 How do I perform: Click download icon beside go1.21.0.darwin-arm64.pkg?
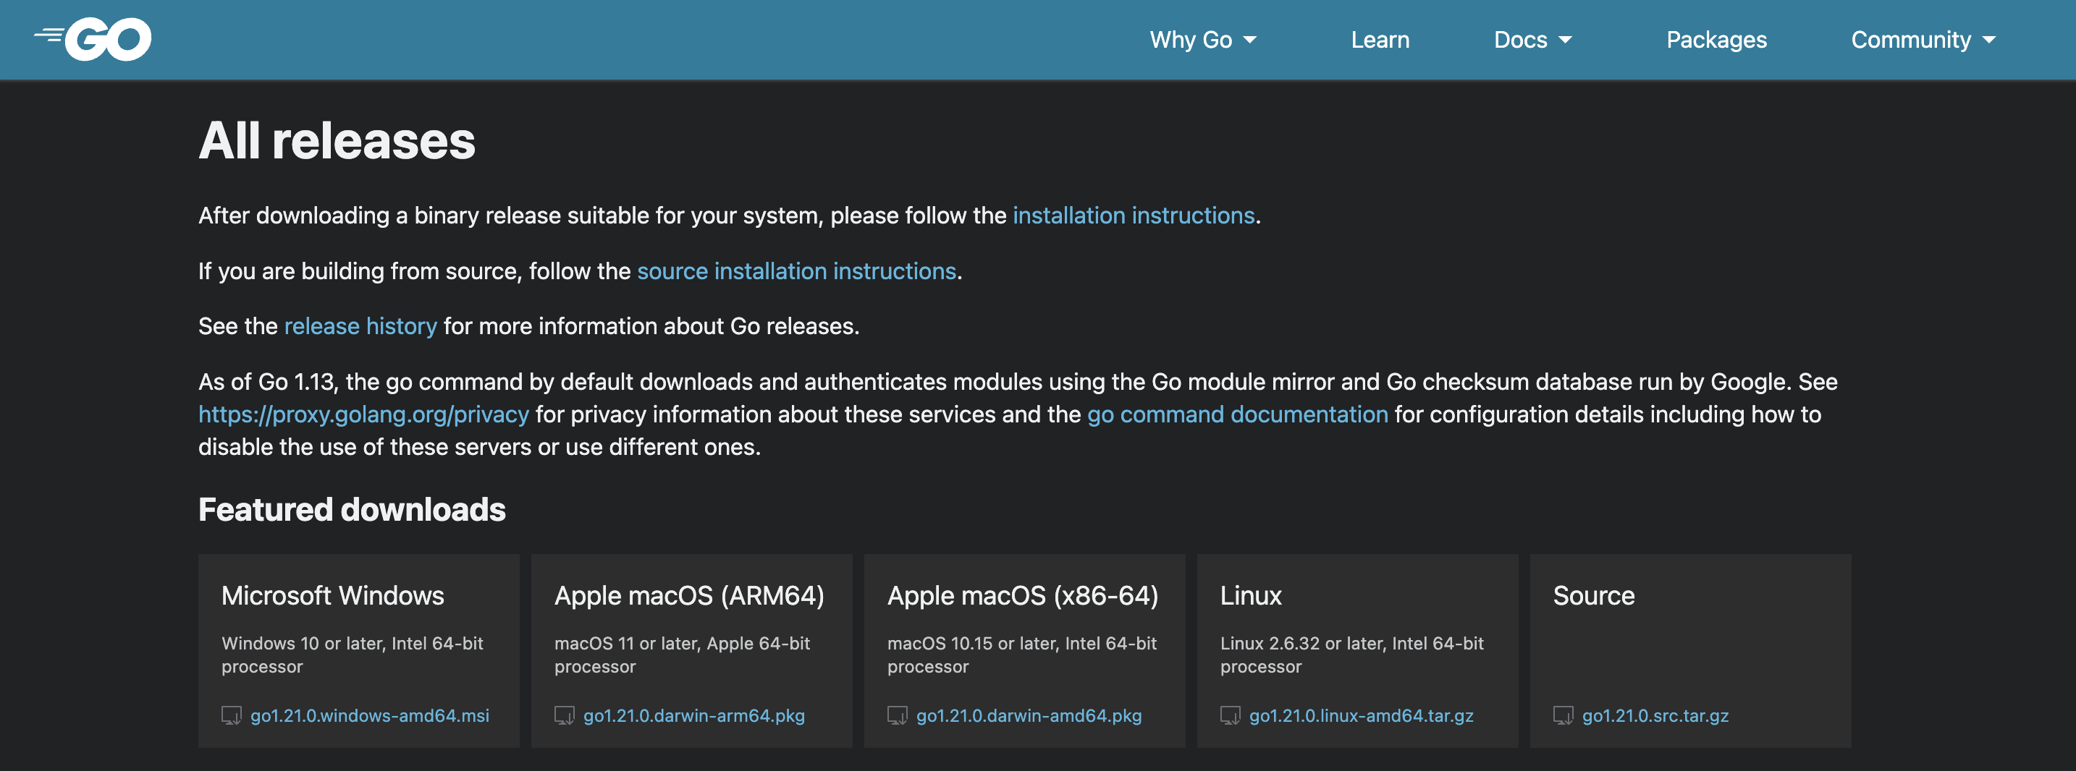[564, 715]
